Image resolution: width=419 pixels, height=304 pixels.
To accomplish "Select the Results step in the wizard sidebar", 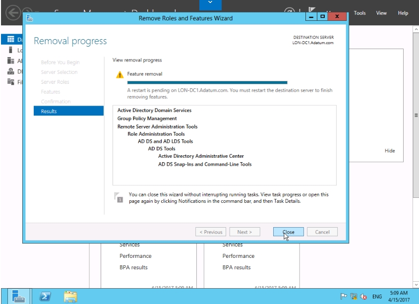I will tap(68, 111).
